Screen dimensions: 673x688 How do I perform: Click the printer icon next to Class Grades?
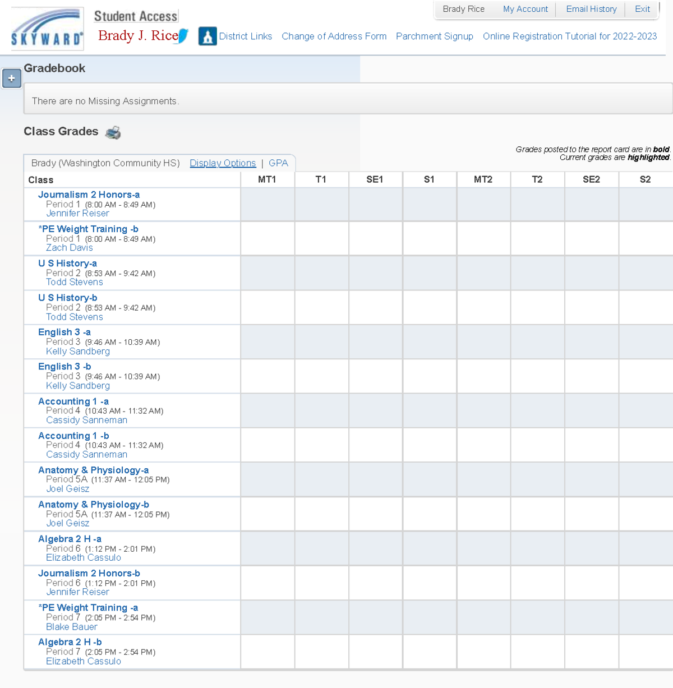[113, 132]
